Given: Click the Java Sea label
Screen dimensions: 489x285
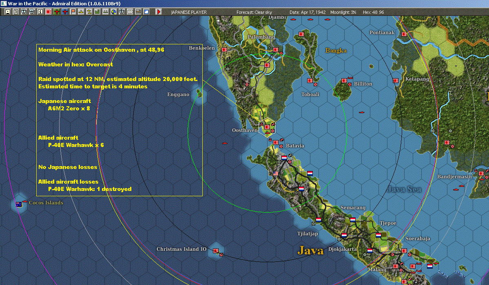Looking at the screenshot, I should [404, 189].
